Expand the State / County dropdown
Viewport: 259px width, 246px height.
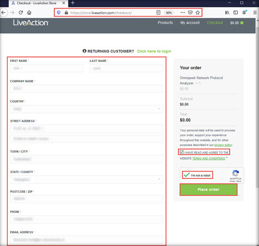pyautogui.click(x=87, y=179)
